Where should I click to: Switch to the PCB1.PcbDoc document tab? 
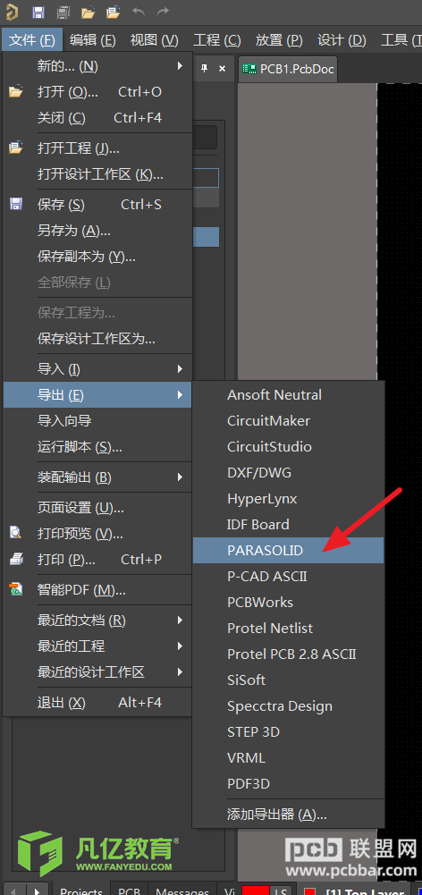click(x=288, y=69)
